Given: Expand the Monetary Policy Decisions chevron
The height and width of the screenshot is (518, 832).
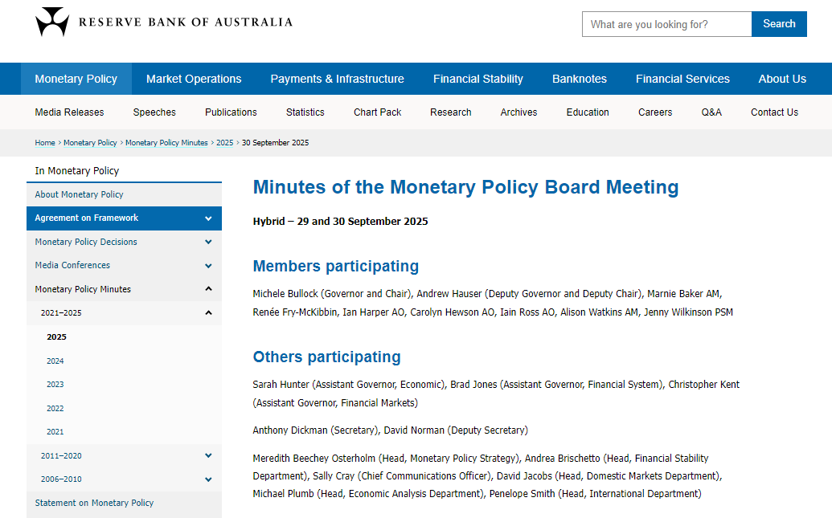Looking at the screenshot, I should (x=208, y=242).
